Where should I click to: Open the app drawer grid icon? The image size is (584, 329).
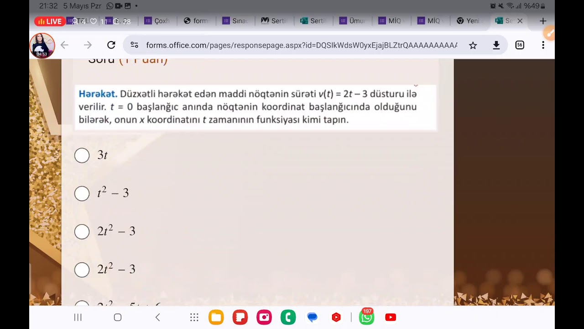(x=194, y=317)
